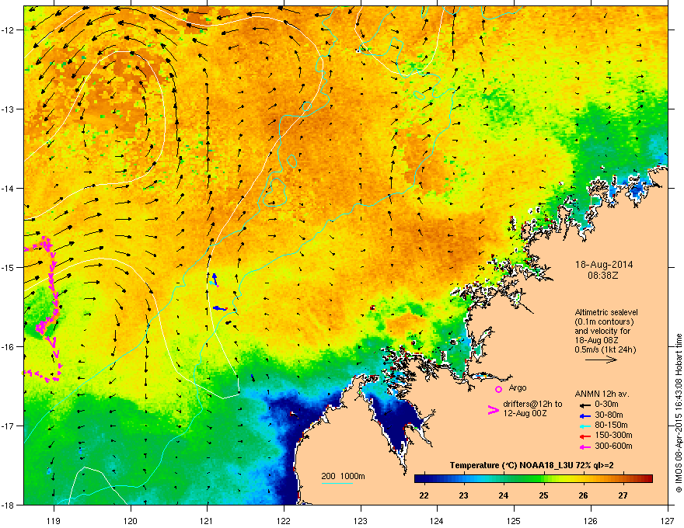Click the longitude axis label 125
Screen dimensions: 684x528
pyautogui.click(x=515, y=520)
